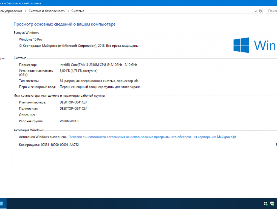Screen dimensions: 277x209
Task: Select the 'Активация Windows выполнена' status text
Action: 43,137
